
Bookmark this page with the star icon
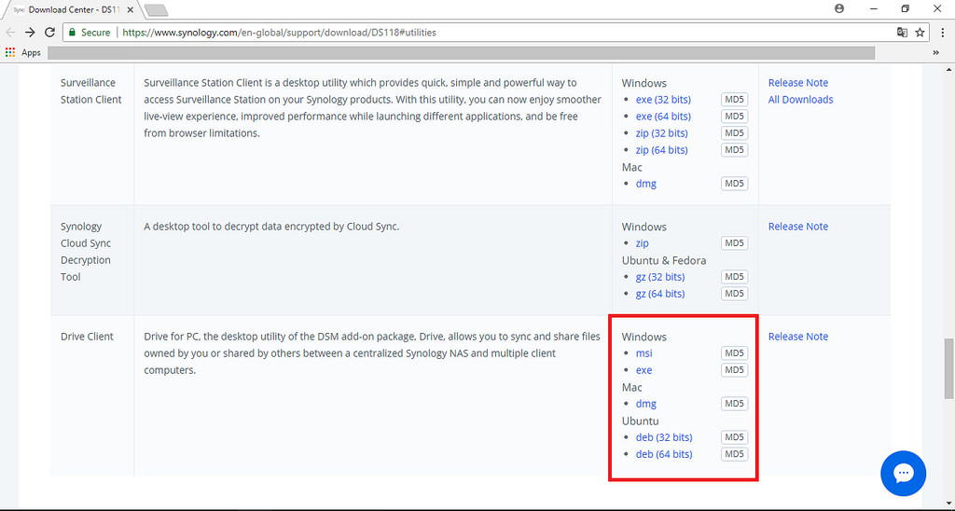point(920,33)
